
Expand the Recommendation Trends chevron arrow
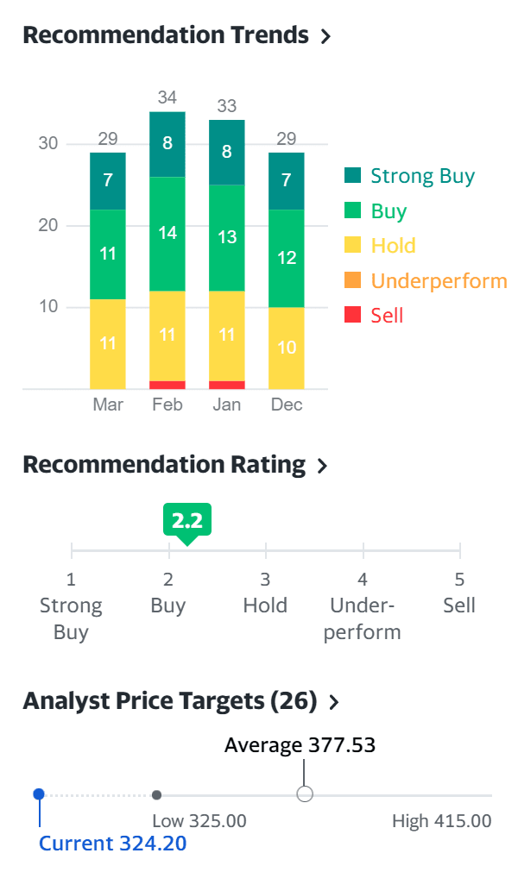click(325, 36)
